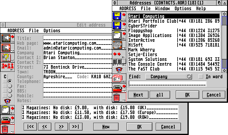228x135 pixels.
Task: Click the scroll up arrow of address list
Action: tap(224, 14)
